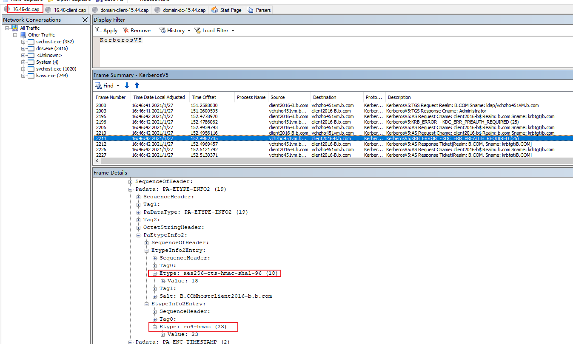Click the Find binoculars icon
The width and height of the screenshot is (573, 344).
click(98, 86)
